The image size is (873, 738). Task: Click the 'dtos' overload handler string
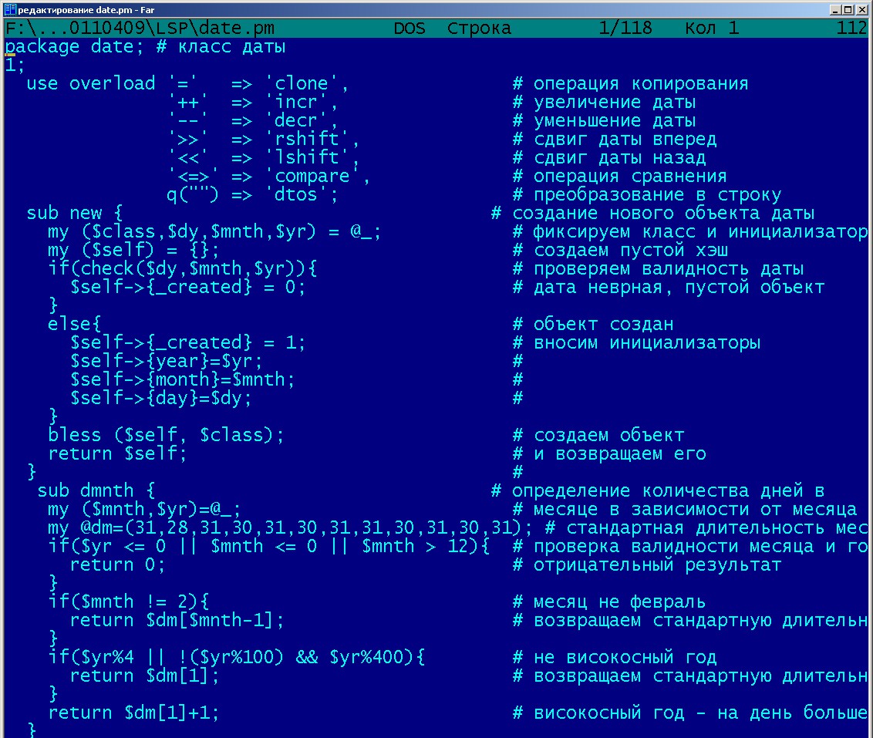(x=301, y=194)
